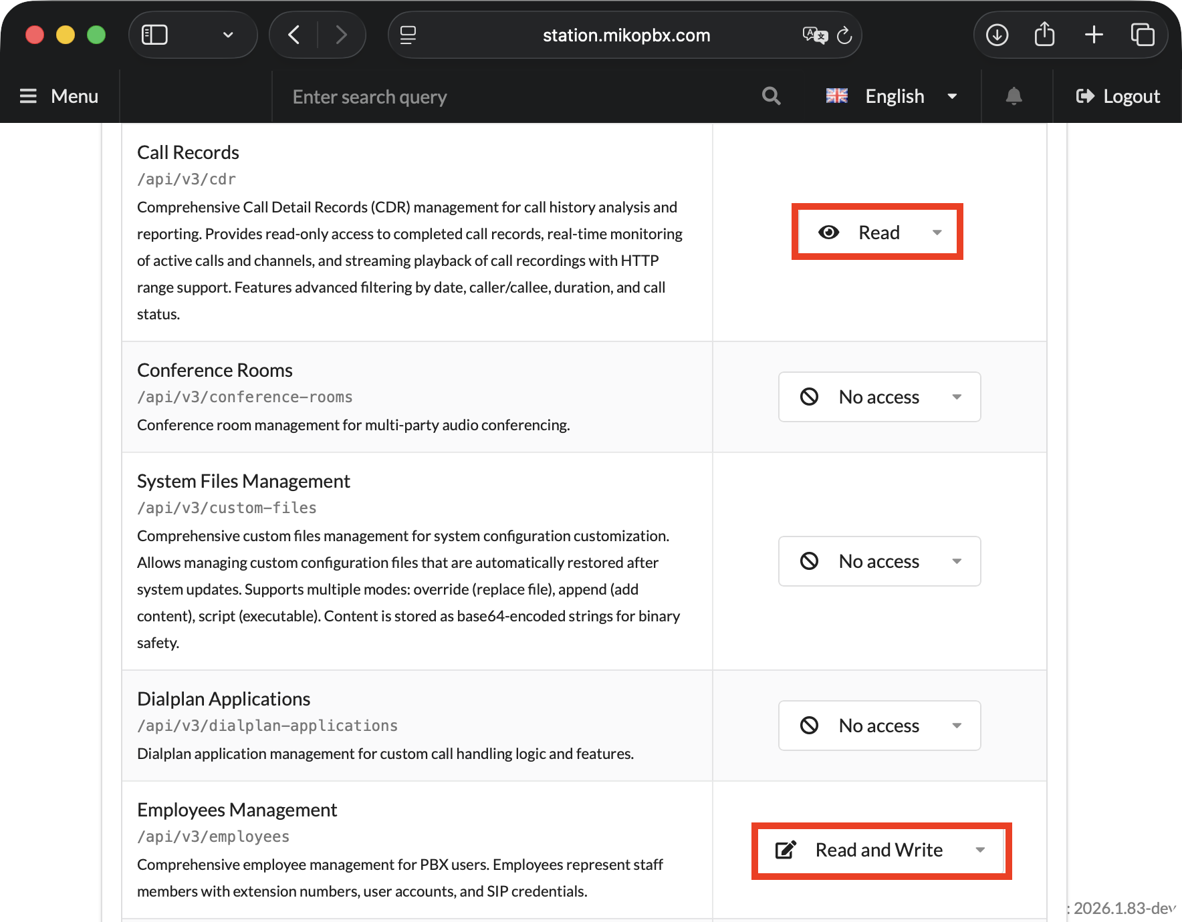Screen dimensions: 1182x922
Task: Toggle Safari sidebar button
Action: point(155,35)
